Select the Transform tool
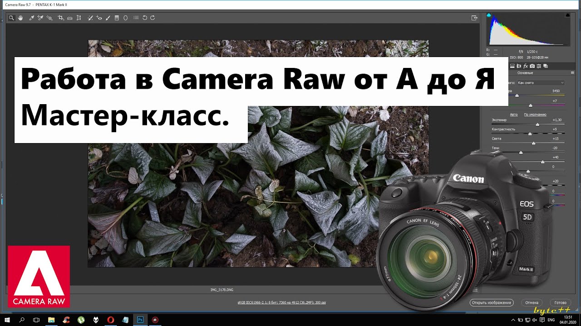Viewport: 581px width, 326px height. point(79,18)
